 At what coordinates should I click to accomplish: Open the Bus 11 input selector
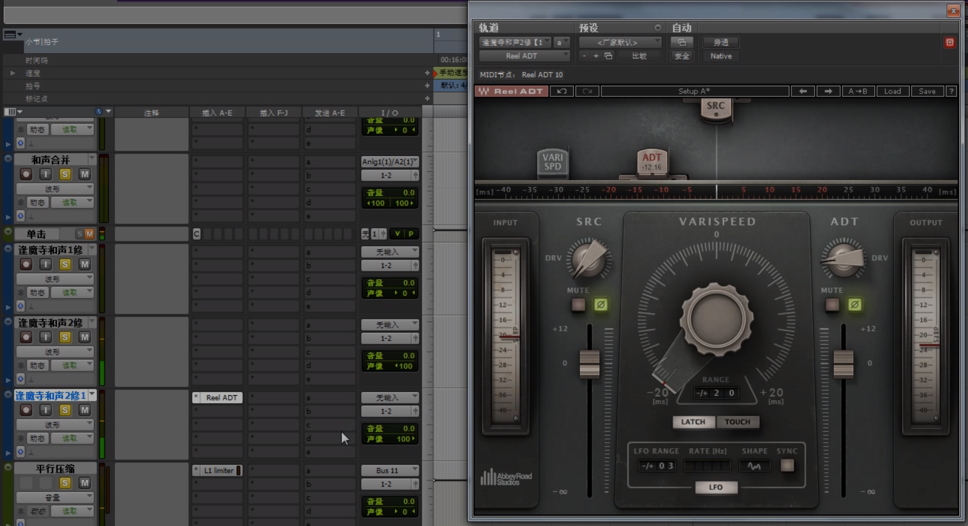tap(390, 470)
